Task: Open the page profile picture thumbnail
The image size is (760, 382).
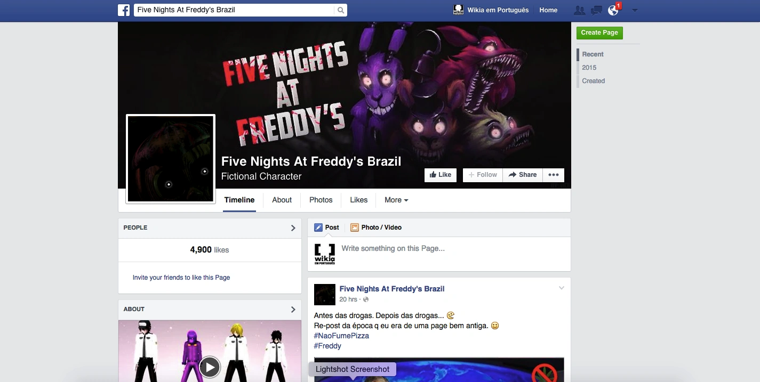Action: click(171, 159)
